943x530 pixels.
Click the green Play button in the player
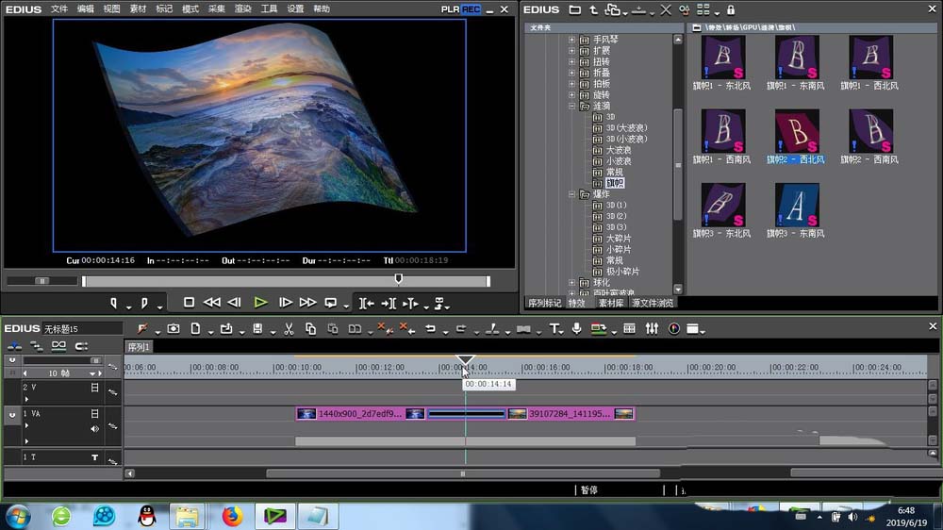coord(260,303)
